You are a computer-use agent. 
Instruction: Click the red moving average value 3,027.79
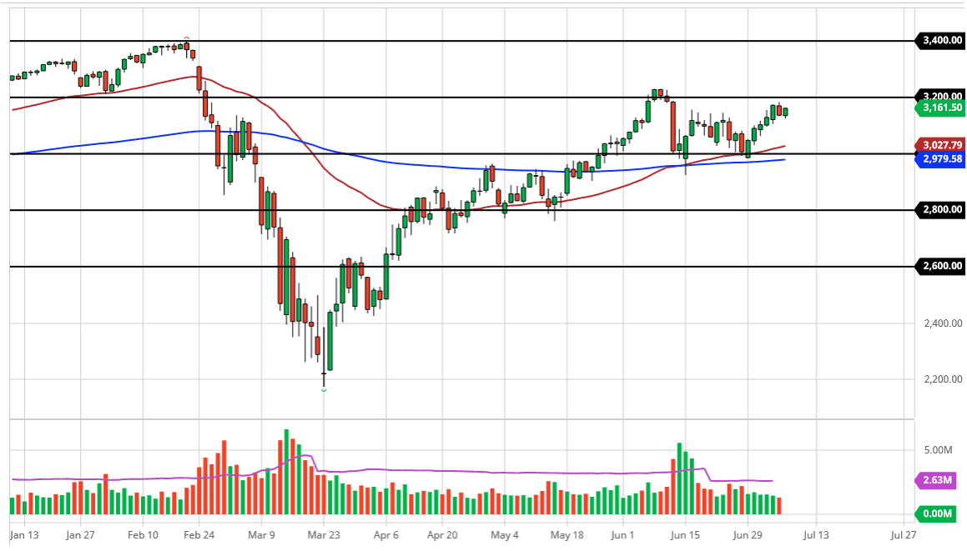click(939, 145)
